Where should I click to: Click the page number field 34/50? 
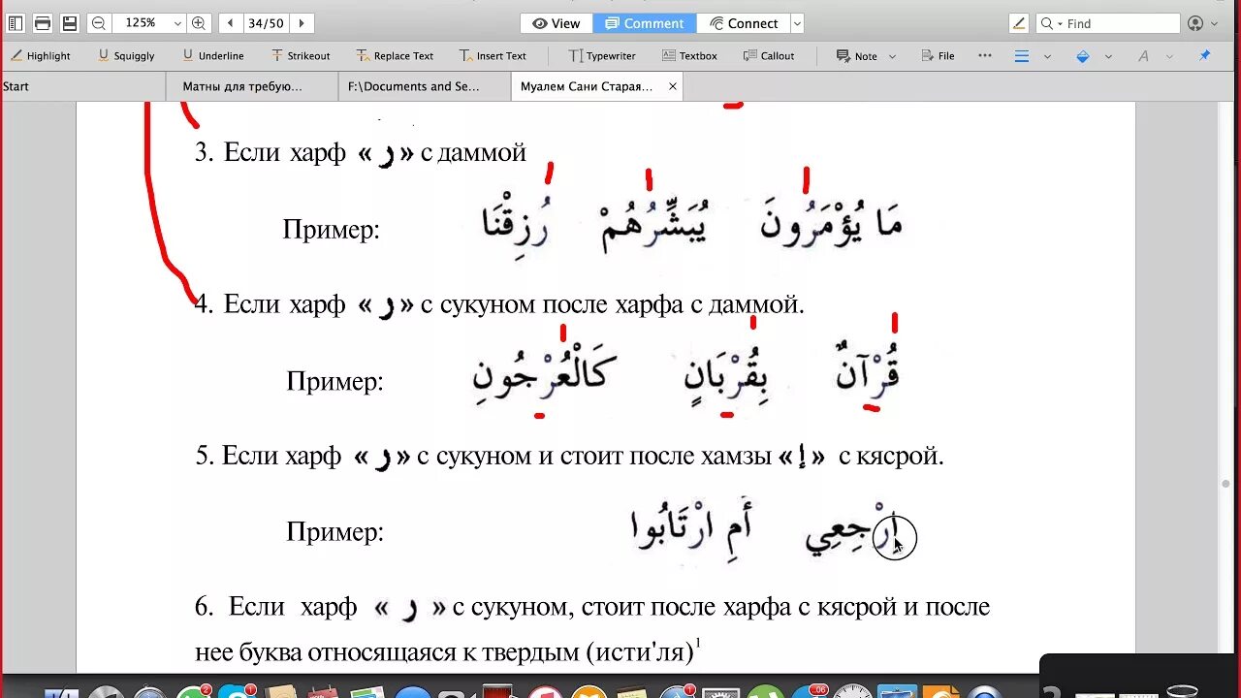(x=266, y=23)
